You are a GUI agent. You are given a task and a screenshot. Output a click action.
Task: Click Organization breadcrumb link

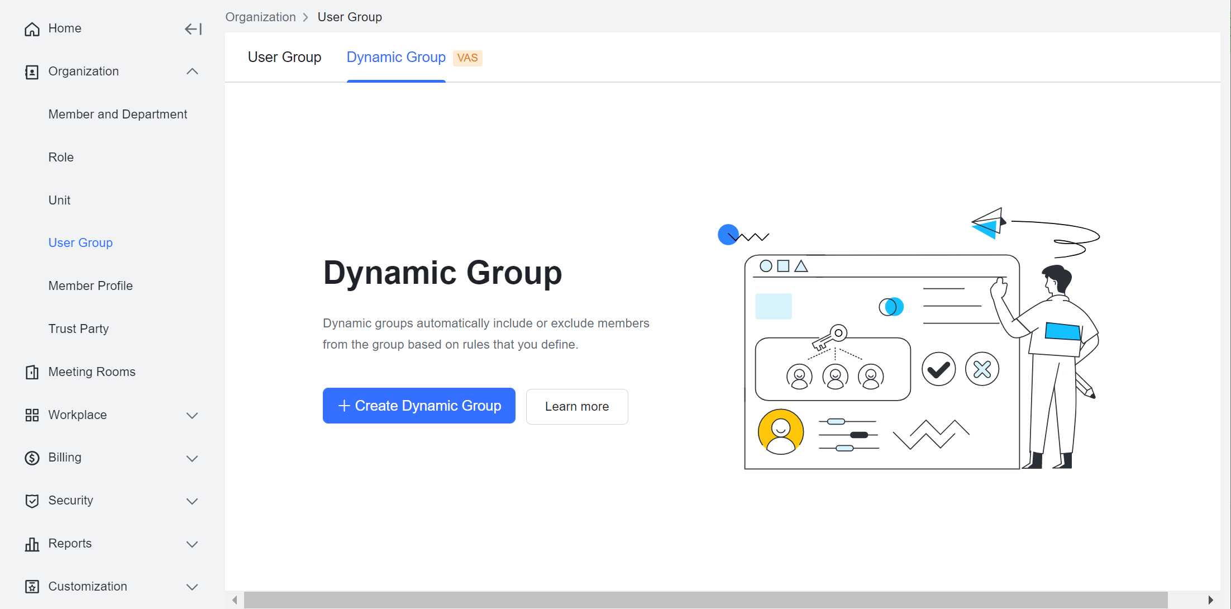tap(260, 17)
